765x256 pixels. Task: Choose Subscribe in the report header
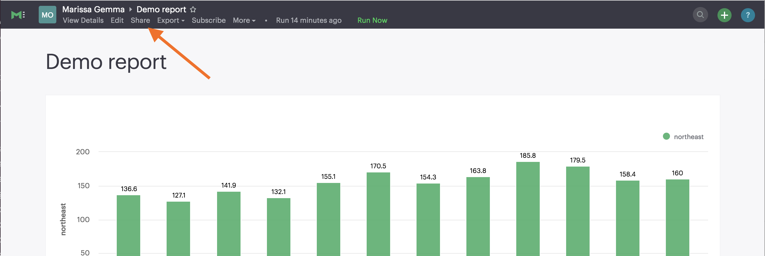pyautogui.click(x=209, y=20)
